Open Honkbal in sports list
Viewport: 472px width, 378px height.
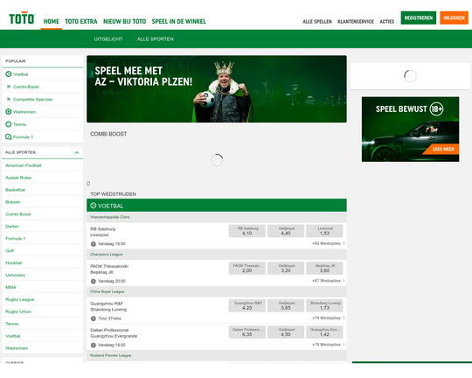43,262
